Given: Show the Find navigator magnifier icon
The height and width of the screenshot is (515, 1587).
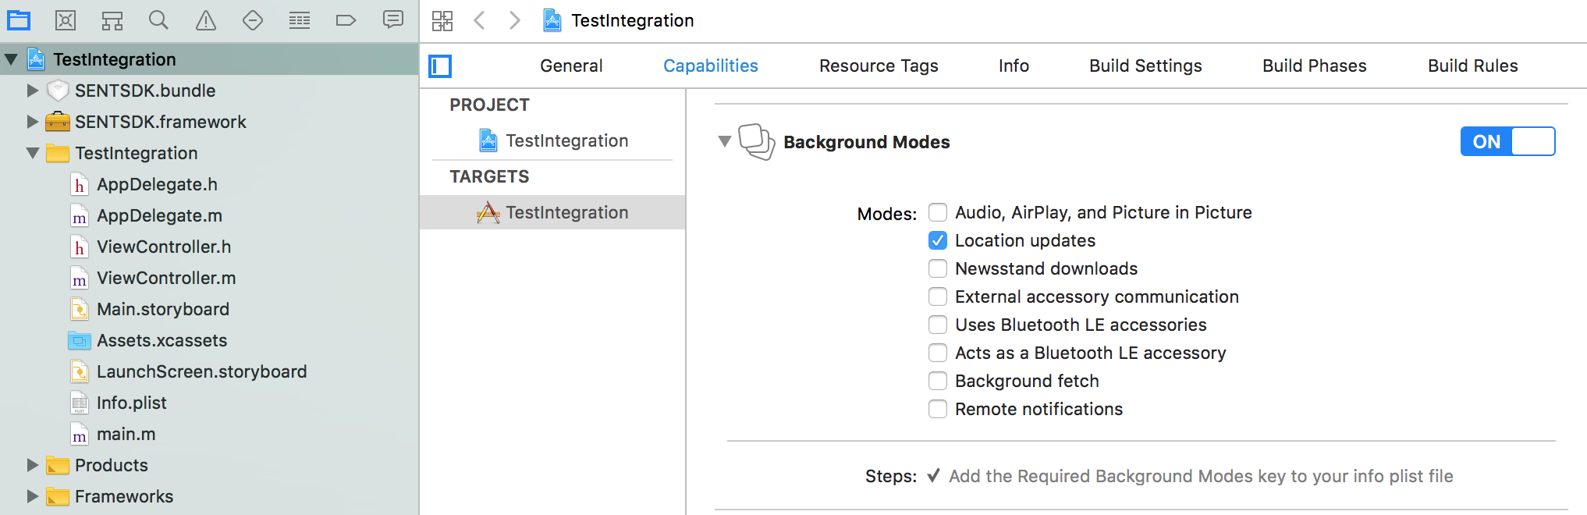Looking at the screenshot, I should pyautogui.click(x=158, y=20).
